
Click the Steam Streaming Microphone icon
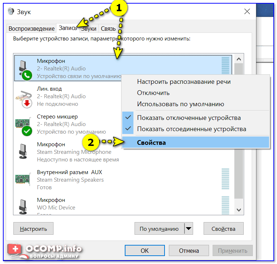(x=23, y=151)
